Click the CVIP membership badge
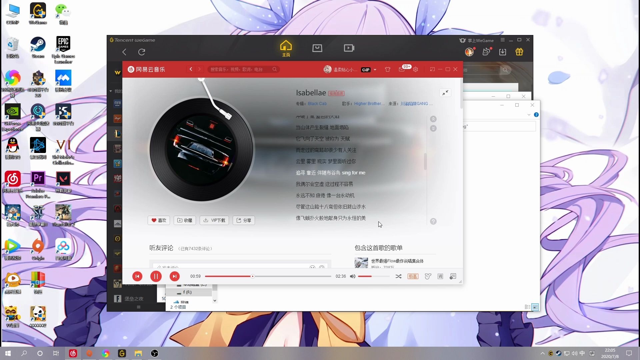The image size is (640, 360). coord(366,70)
